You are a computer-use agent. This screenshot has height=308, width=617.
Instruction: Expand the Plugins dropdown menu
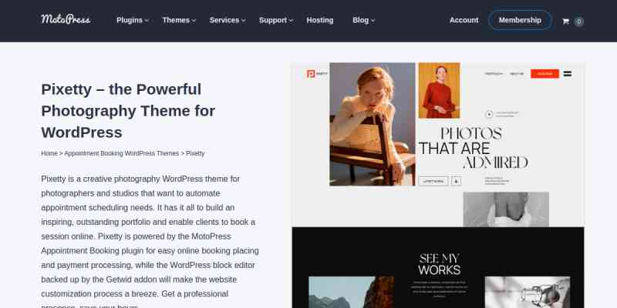pos(133,20)
